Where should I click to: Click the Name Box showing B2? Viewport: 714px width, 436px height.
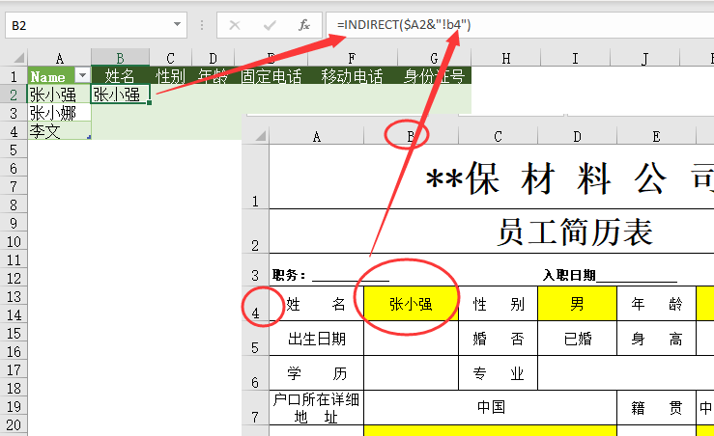pyautogui.click(x=96, y=25)
